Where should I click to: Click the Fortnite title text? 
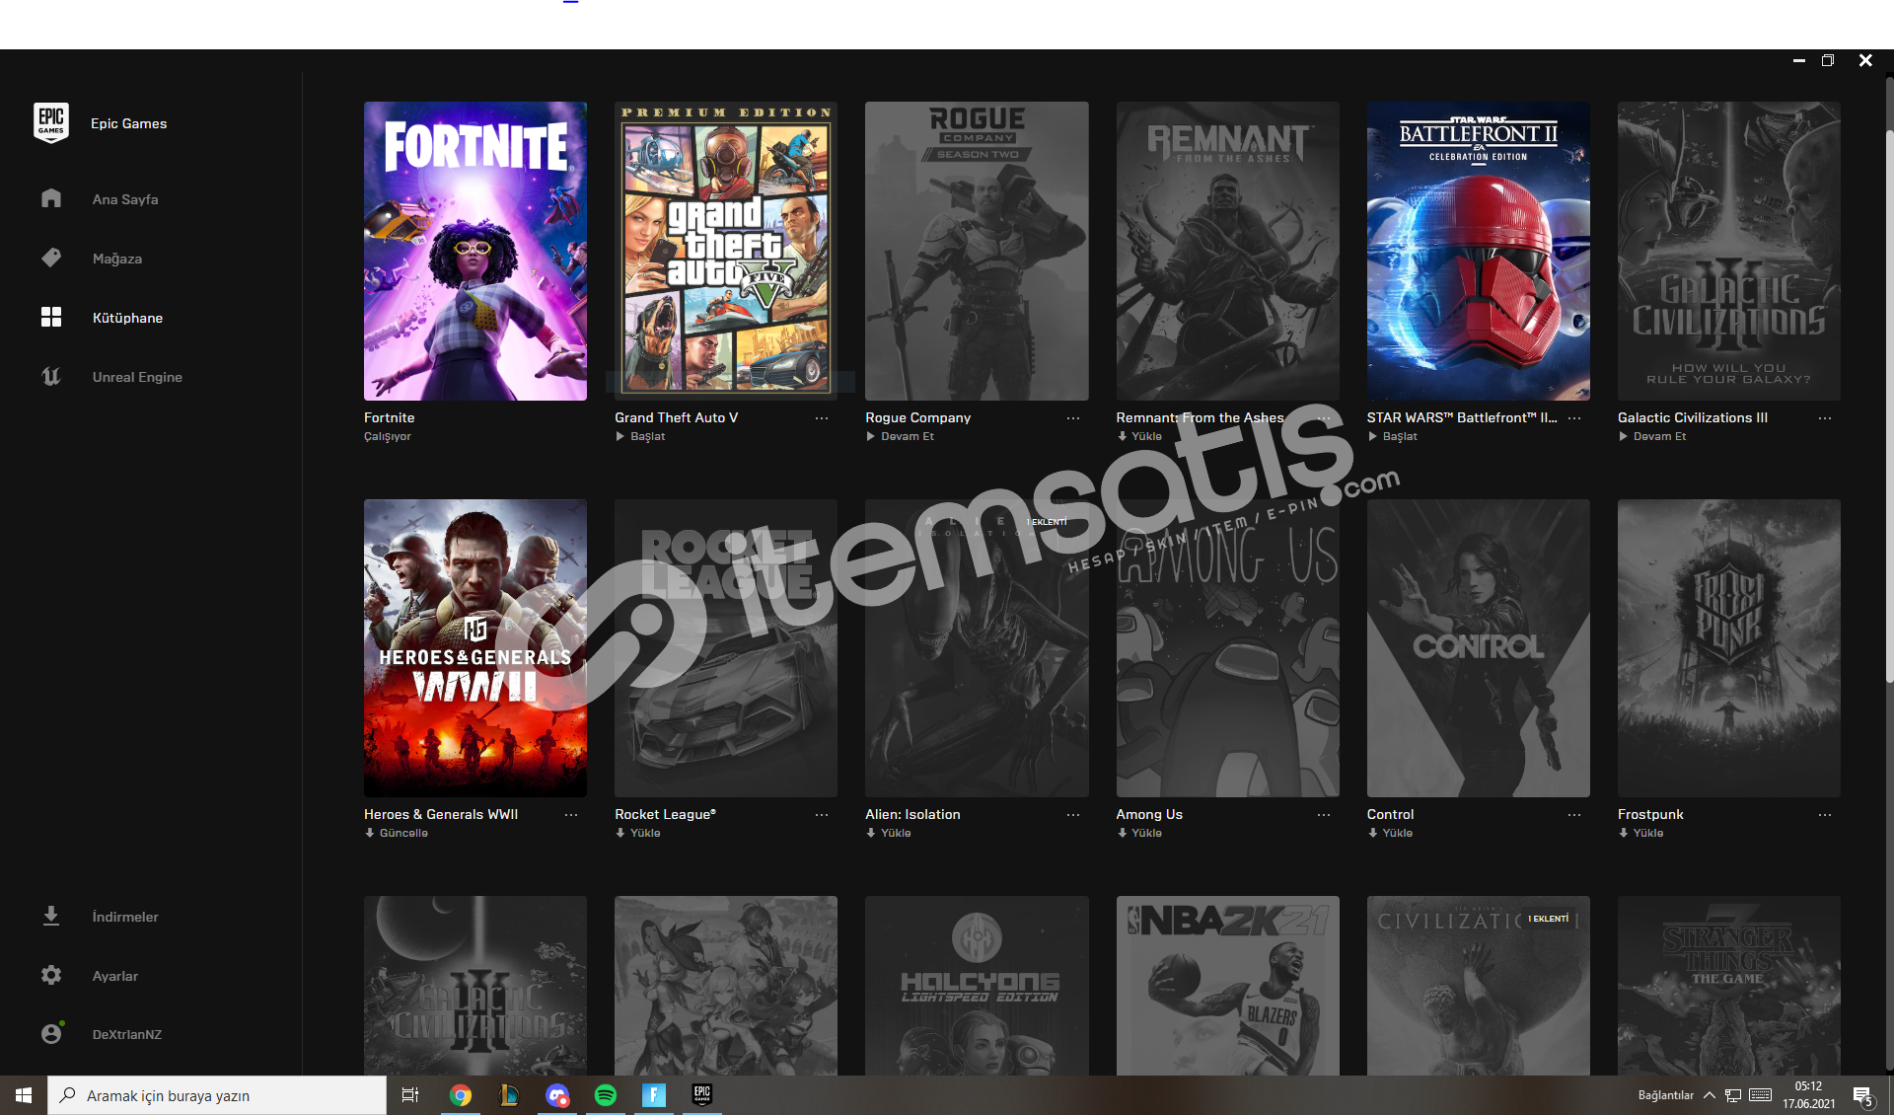390,418
